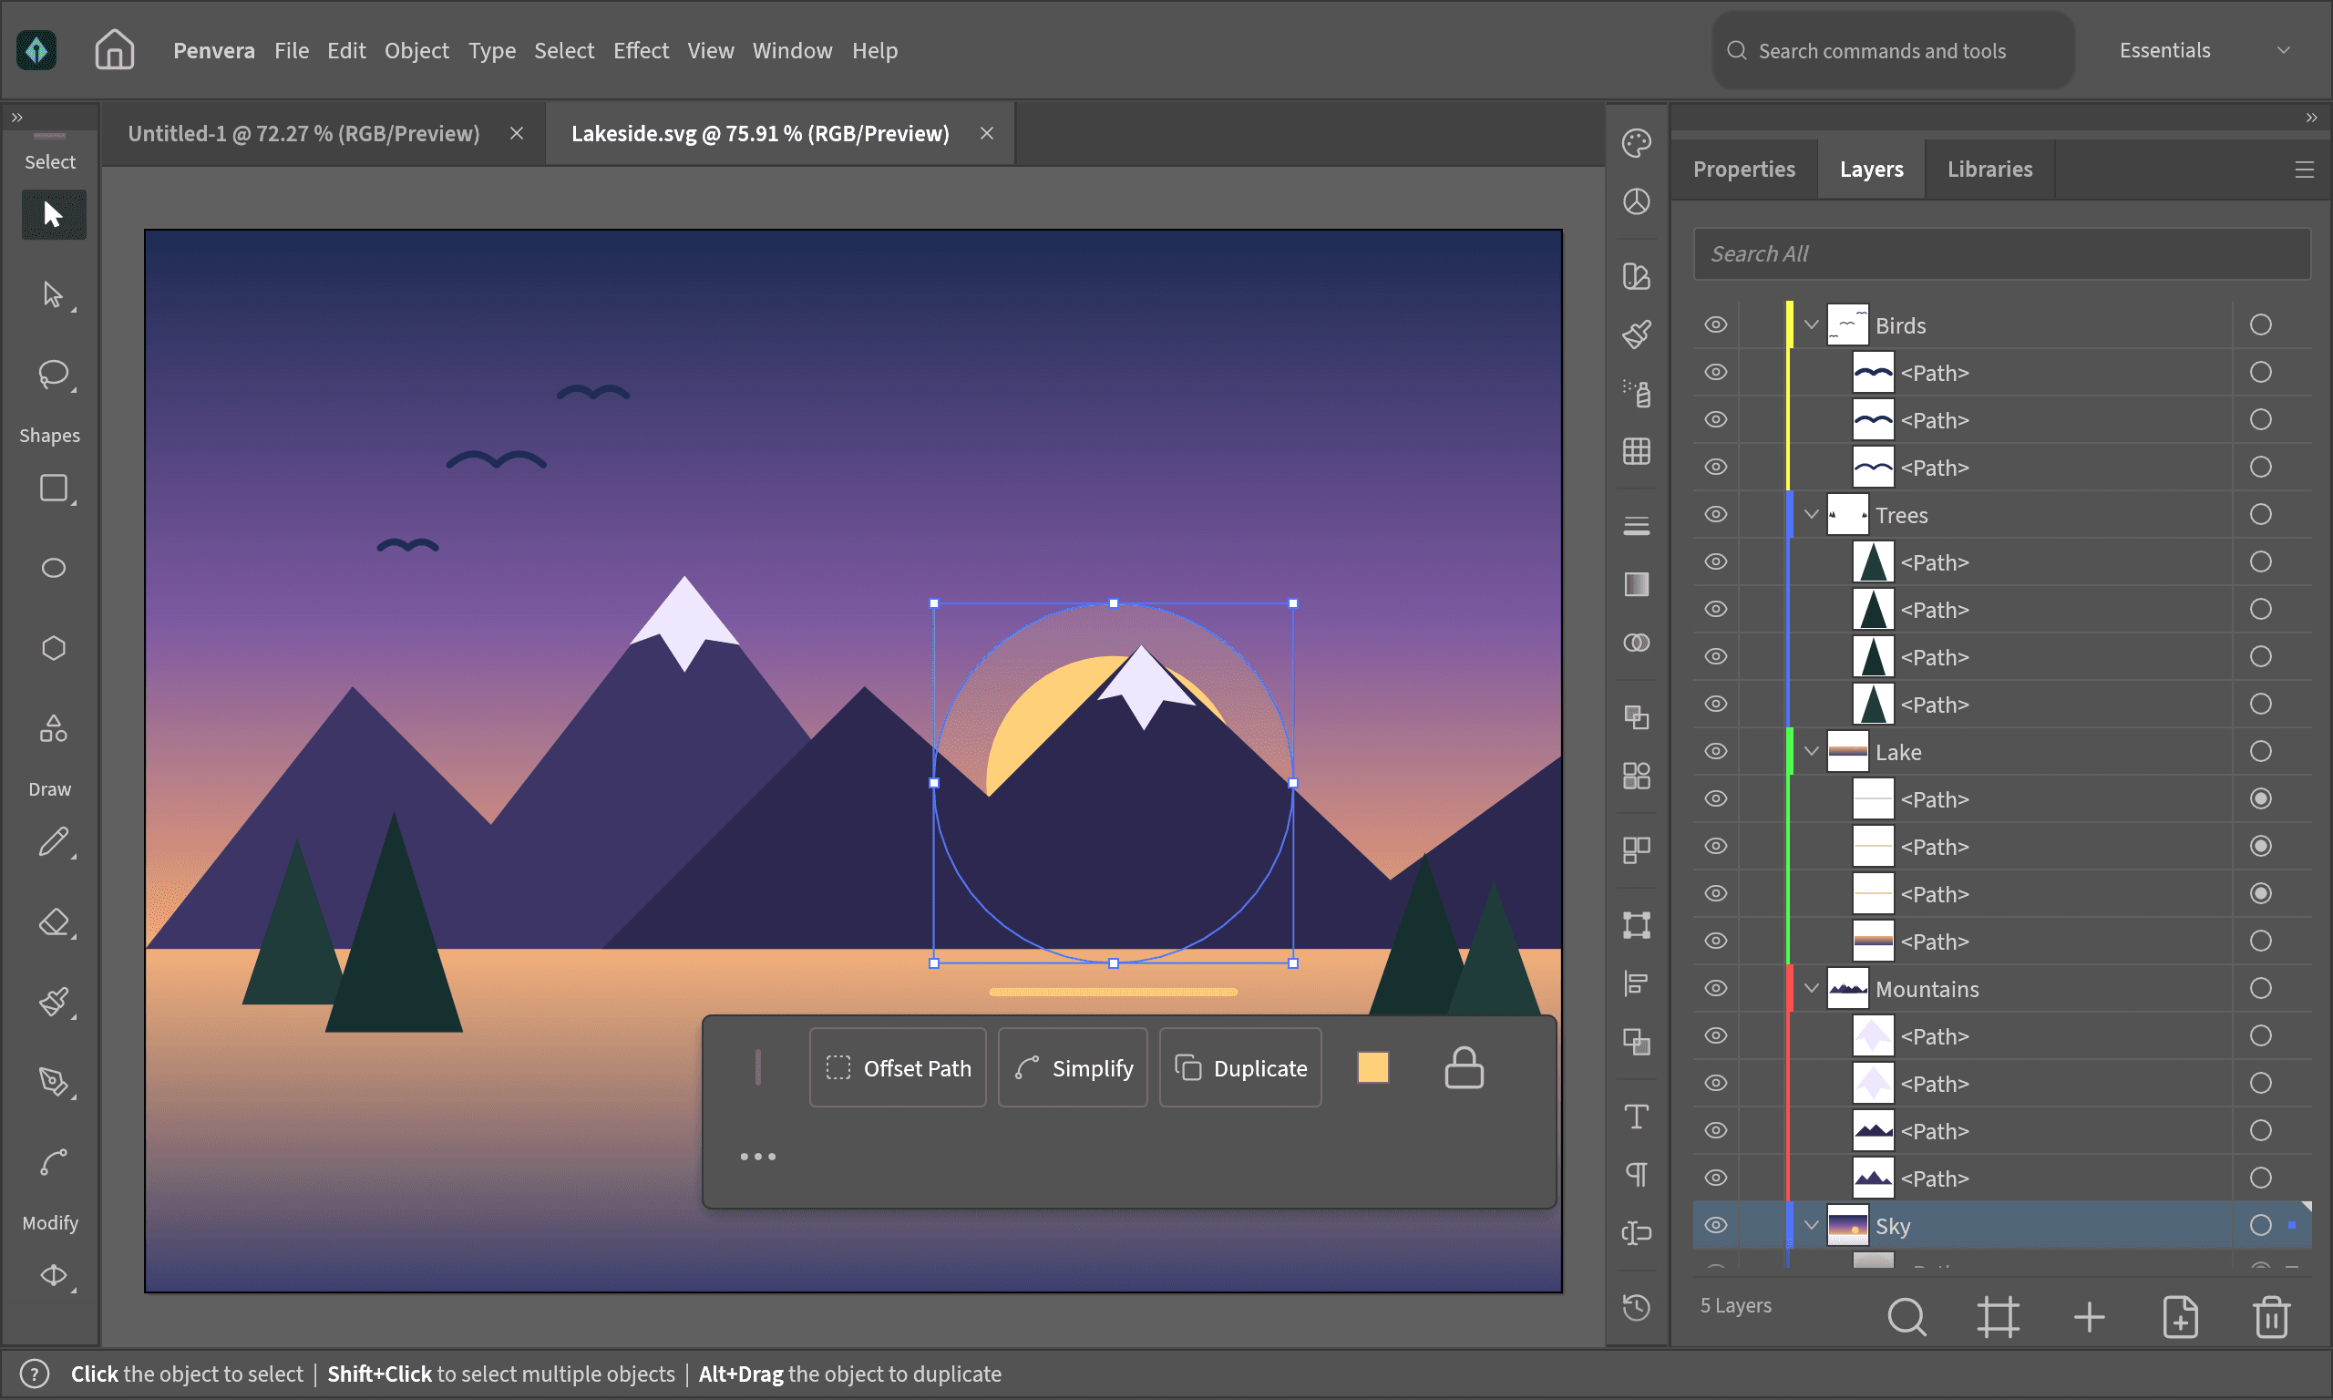Collapse the Birds layer
The height and width of the screenshot is (1400, 2333).
pos(1812,324)
